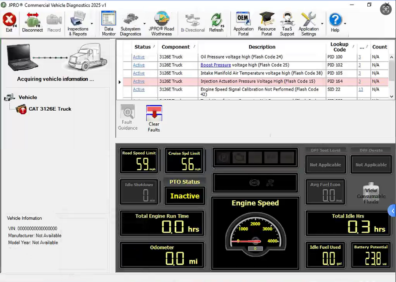Click the Odometer readout

tap(162, 255)
